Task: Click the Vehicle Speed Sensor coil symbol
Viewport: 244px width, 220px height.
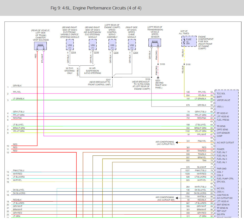Action: click(155, 43)
